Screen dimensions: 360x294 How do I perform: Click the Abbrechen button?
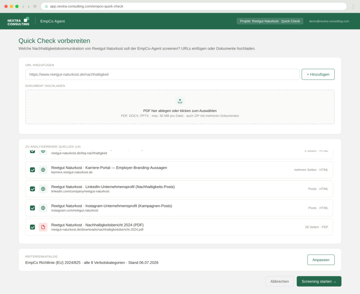click(x=280, y=281)
